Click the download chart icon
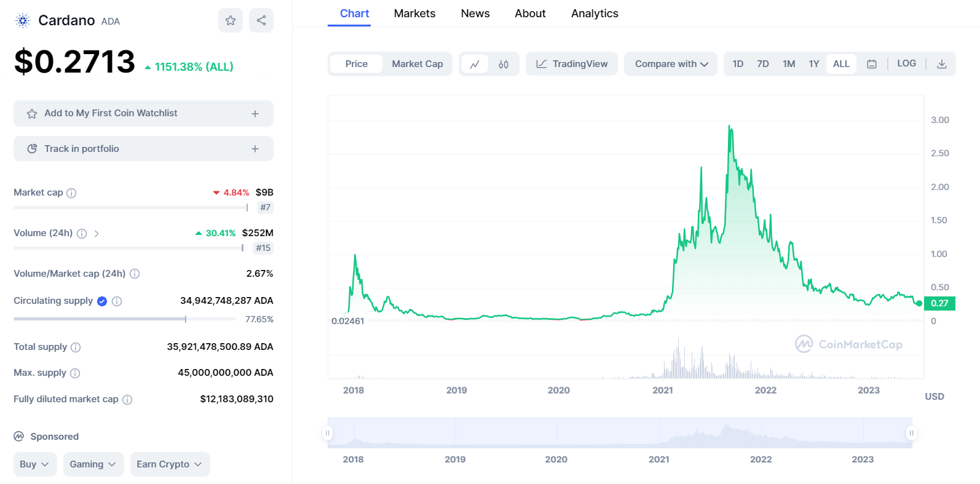The image size is (980, 484). (x=941, y=64)
